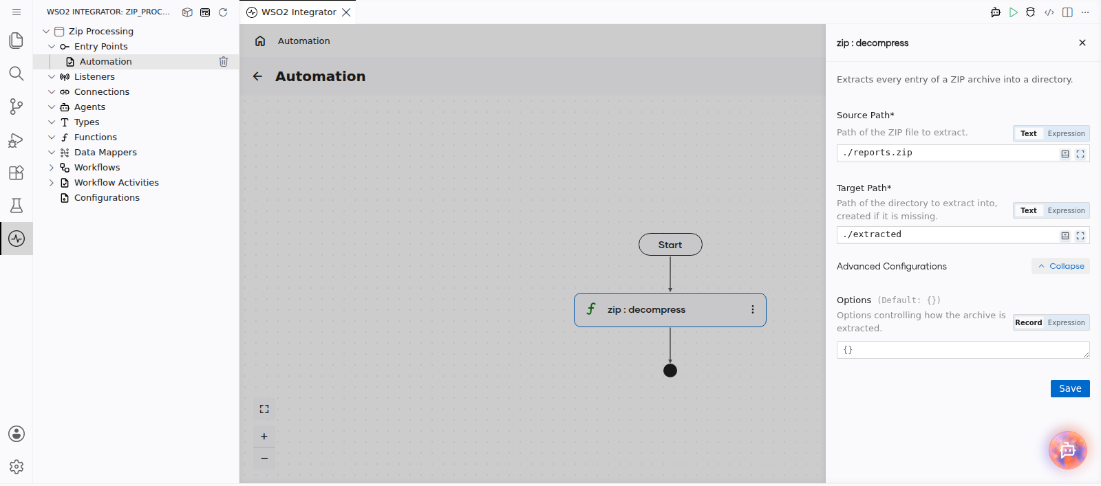Screen dimensions: 1101x486
Task: Switch Options to Record mode
Action: (1029, 322)
